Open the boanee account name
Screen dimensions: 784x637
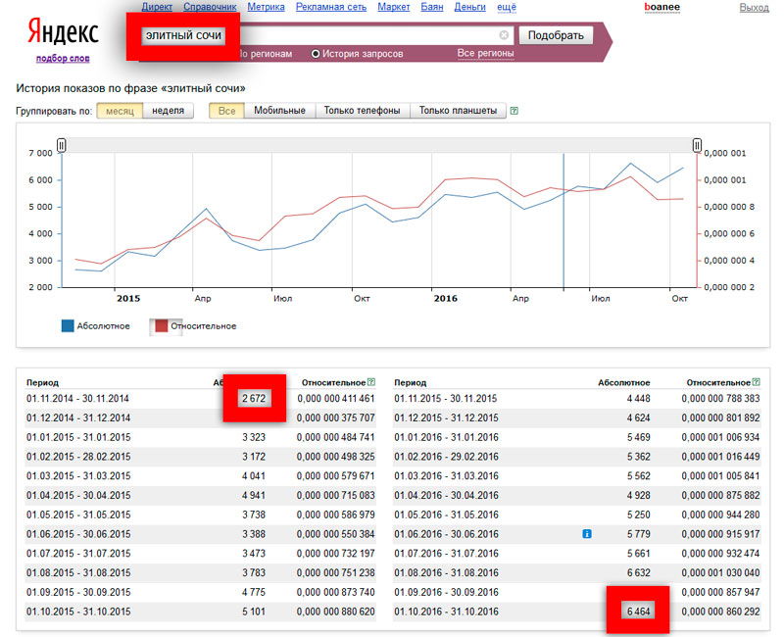point(662,7)
